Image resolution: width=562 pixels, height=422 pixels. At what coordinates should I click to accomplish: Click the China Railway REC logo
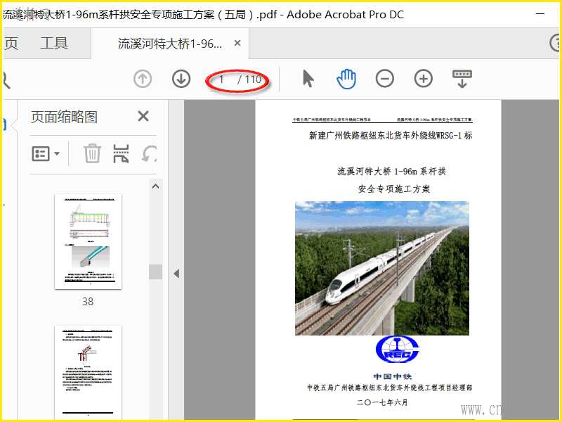(397, 349)
